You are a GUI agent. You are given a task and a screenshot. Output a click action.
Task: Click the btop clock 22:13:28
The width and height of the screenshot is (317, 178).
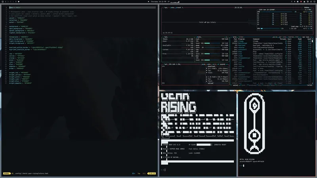238,8
